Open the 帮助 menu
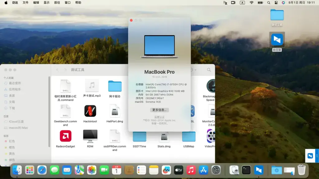 (78, 2)
